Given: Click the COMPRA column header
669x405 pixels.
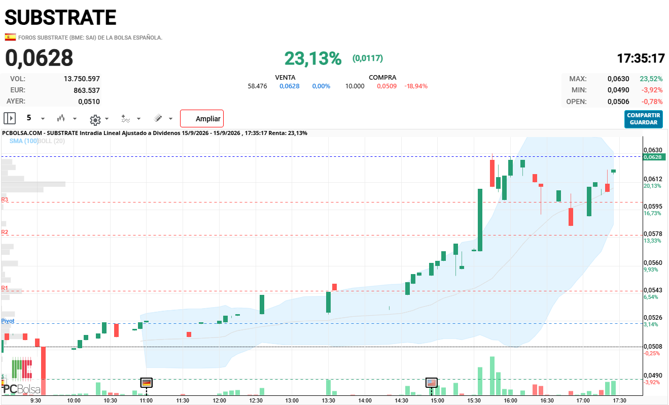Looking at the screenshot, I should [x=382, y=78].
